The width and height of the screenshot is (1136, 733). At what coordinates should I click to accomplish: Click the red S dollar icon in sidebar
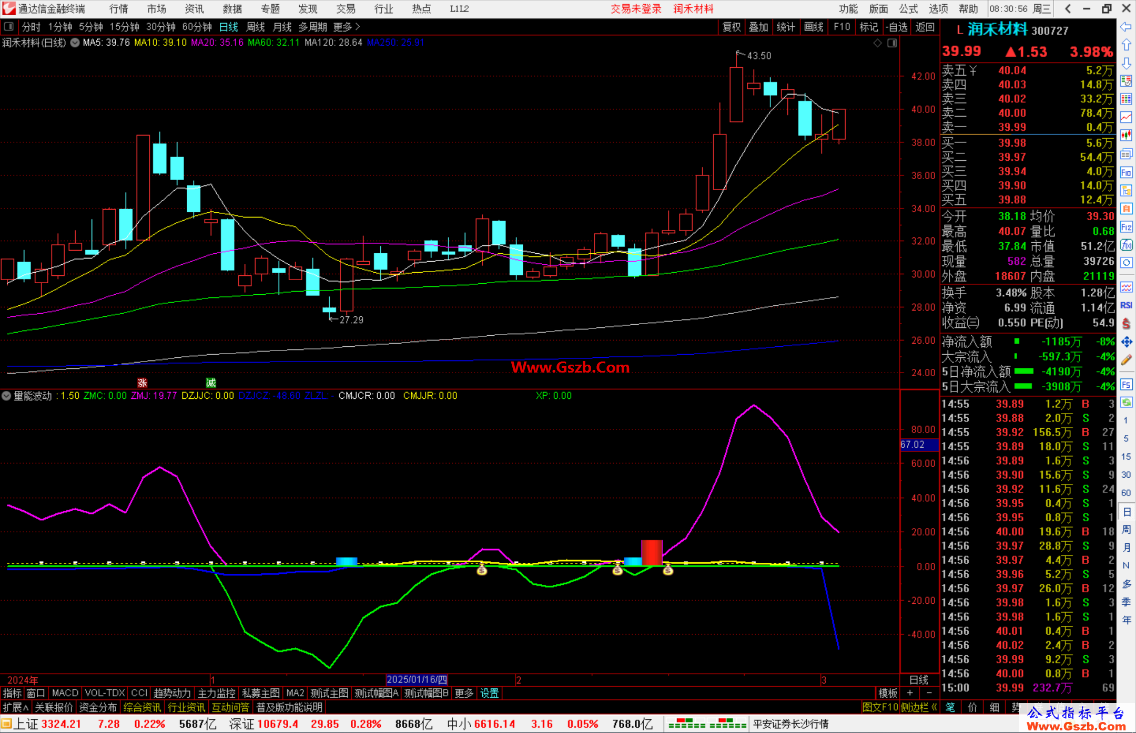[1126, 324]
